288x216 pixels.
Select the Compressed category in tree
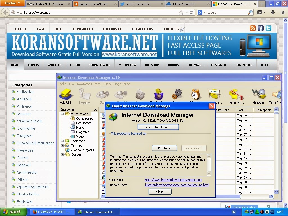point(84,118)
